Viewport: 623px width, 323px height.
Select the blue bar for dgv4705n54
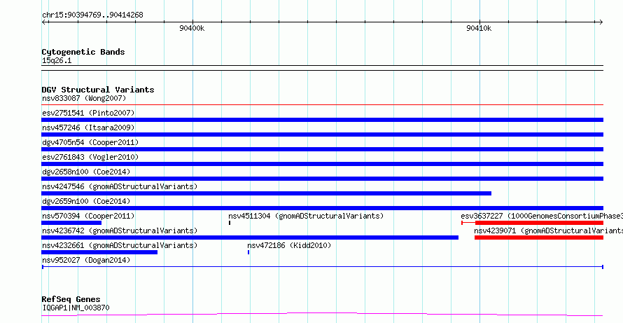tap(322, 149)
